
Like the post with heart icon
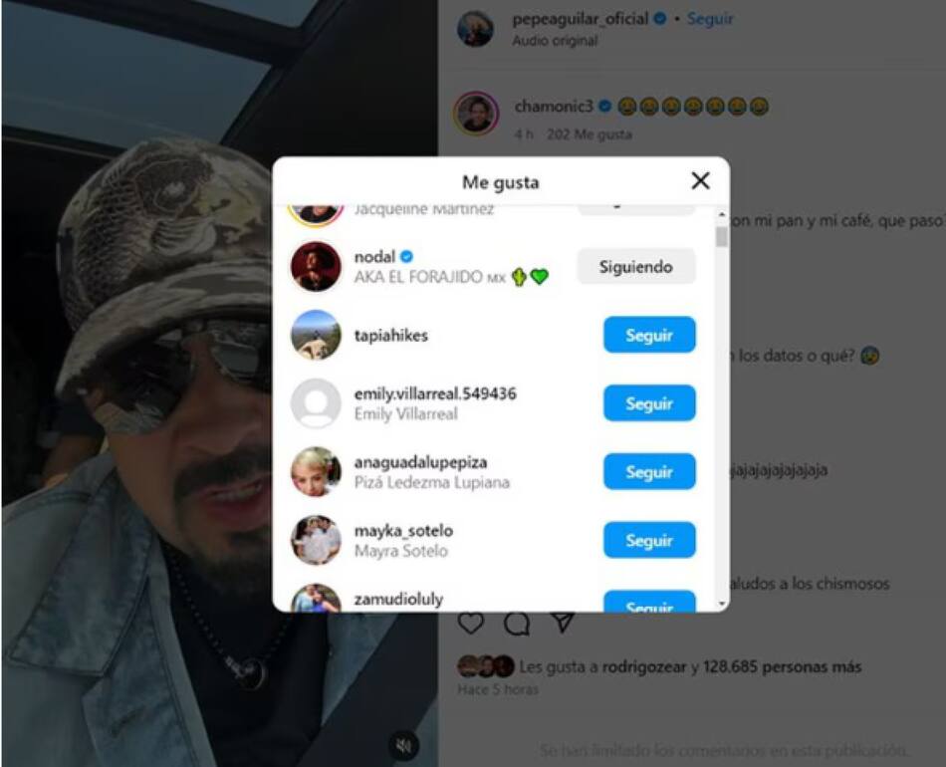[471, 623]
